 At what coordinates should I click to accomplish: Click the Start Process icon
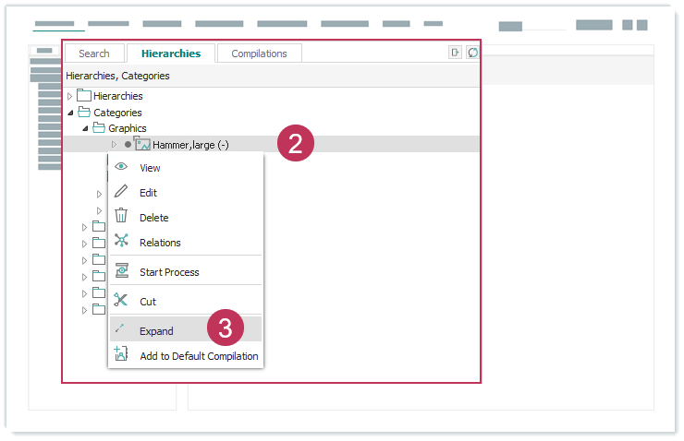[x=121, y=272]
